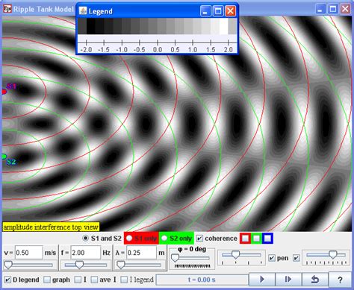The height and width of the screenshot is (290, 354).
Task: Uncheck the coherence checkbox
Action: (199, 239)
